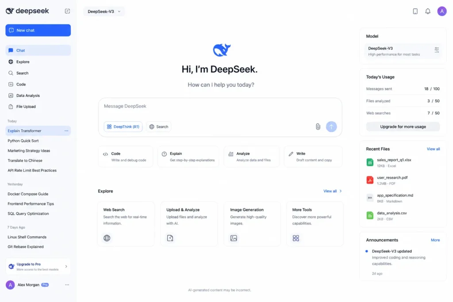This screenshot has height=302, width=453.
Task: Select DeepSeek-V3 model card in Model panel
Action: (403, 51)
